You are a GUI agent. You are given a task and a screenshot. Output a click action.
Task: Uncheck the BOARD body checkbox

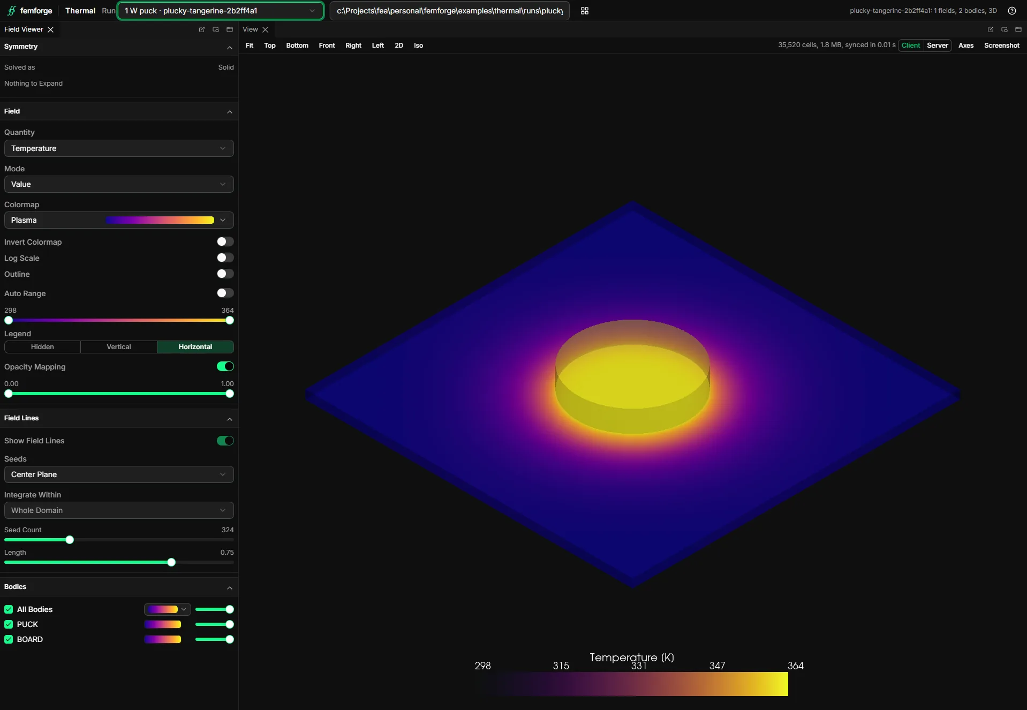9,639
